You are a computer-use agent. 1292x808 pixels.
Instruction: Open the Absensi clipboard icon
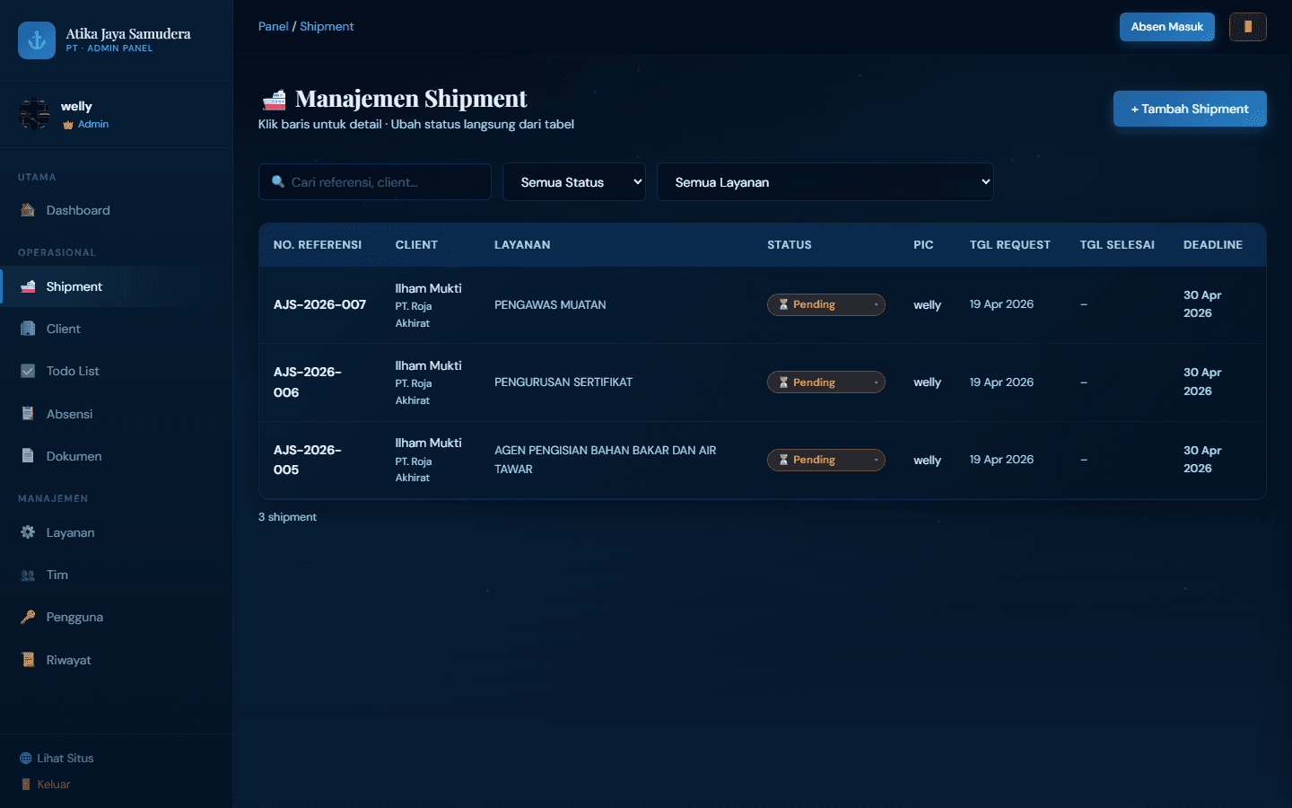28,414
